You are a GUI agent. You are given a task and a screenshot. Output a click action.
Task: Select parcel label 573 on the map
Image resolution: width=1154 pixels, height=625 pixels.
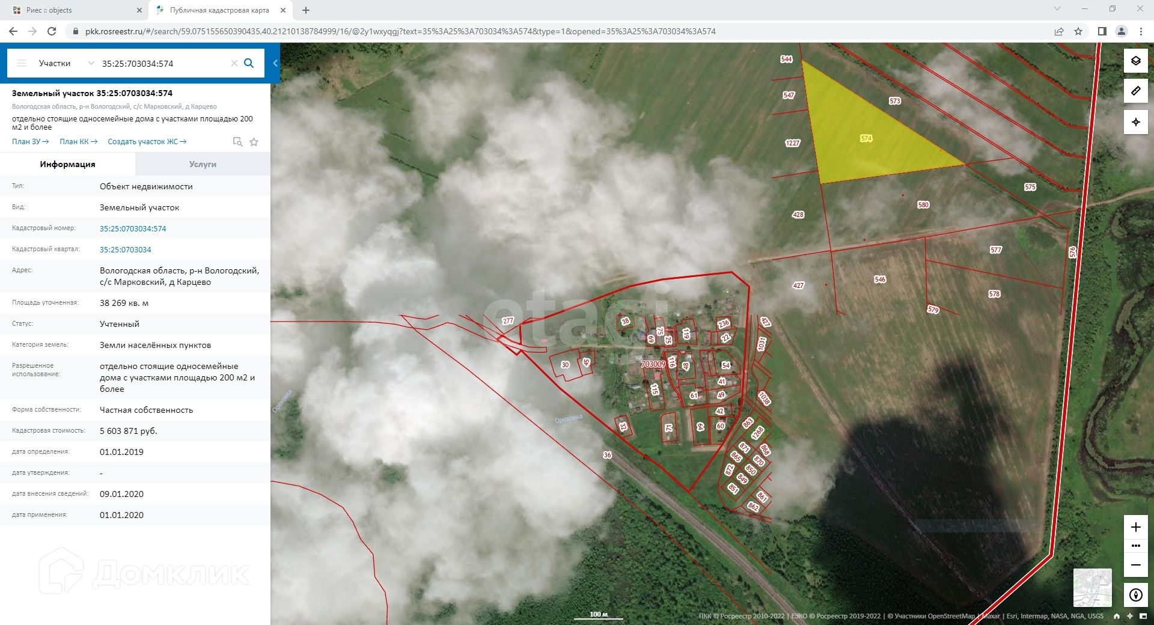point(895,101)
